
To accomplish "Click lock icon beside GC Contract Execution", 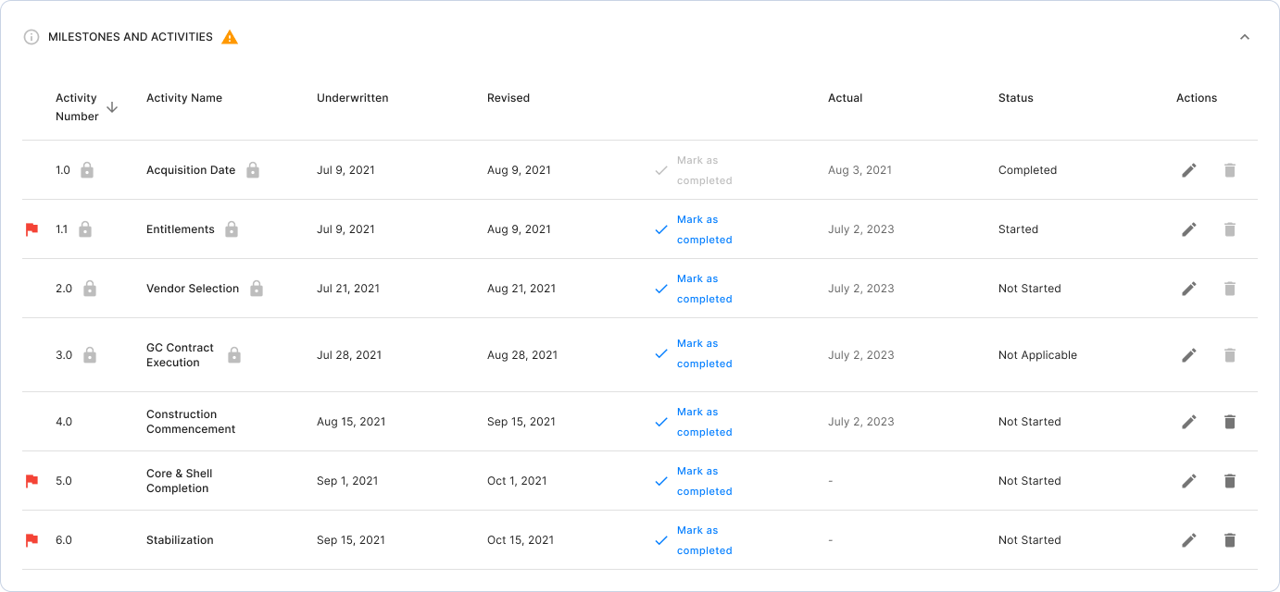I will (234, 355).
